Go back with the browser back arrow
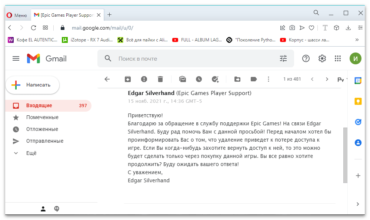The image size is (370, 220). [x=10, y=28]
